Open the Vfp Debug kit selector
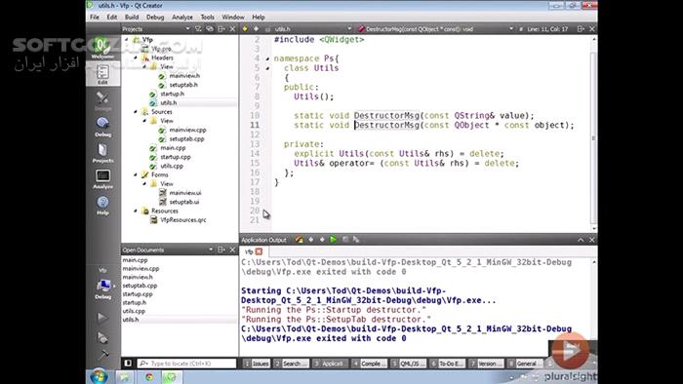The height and width of the screenshot is (384, 683). [x=102, y=284]
